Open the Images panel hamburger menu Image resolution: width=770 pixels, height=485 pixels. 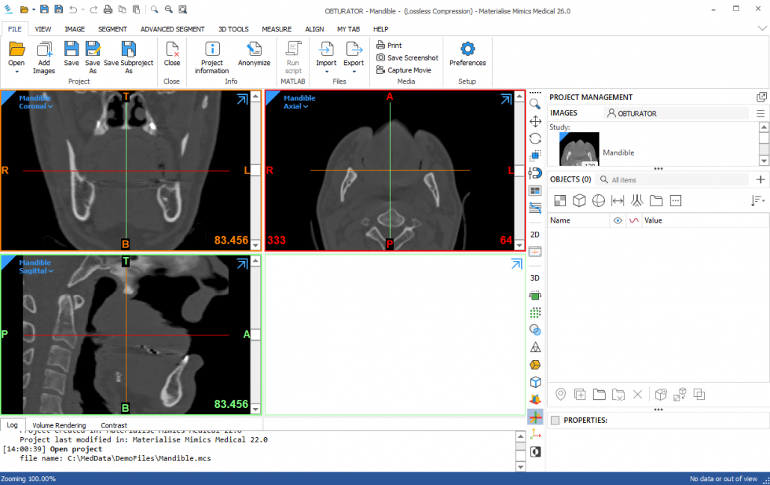click(x=761, y=113)
